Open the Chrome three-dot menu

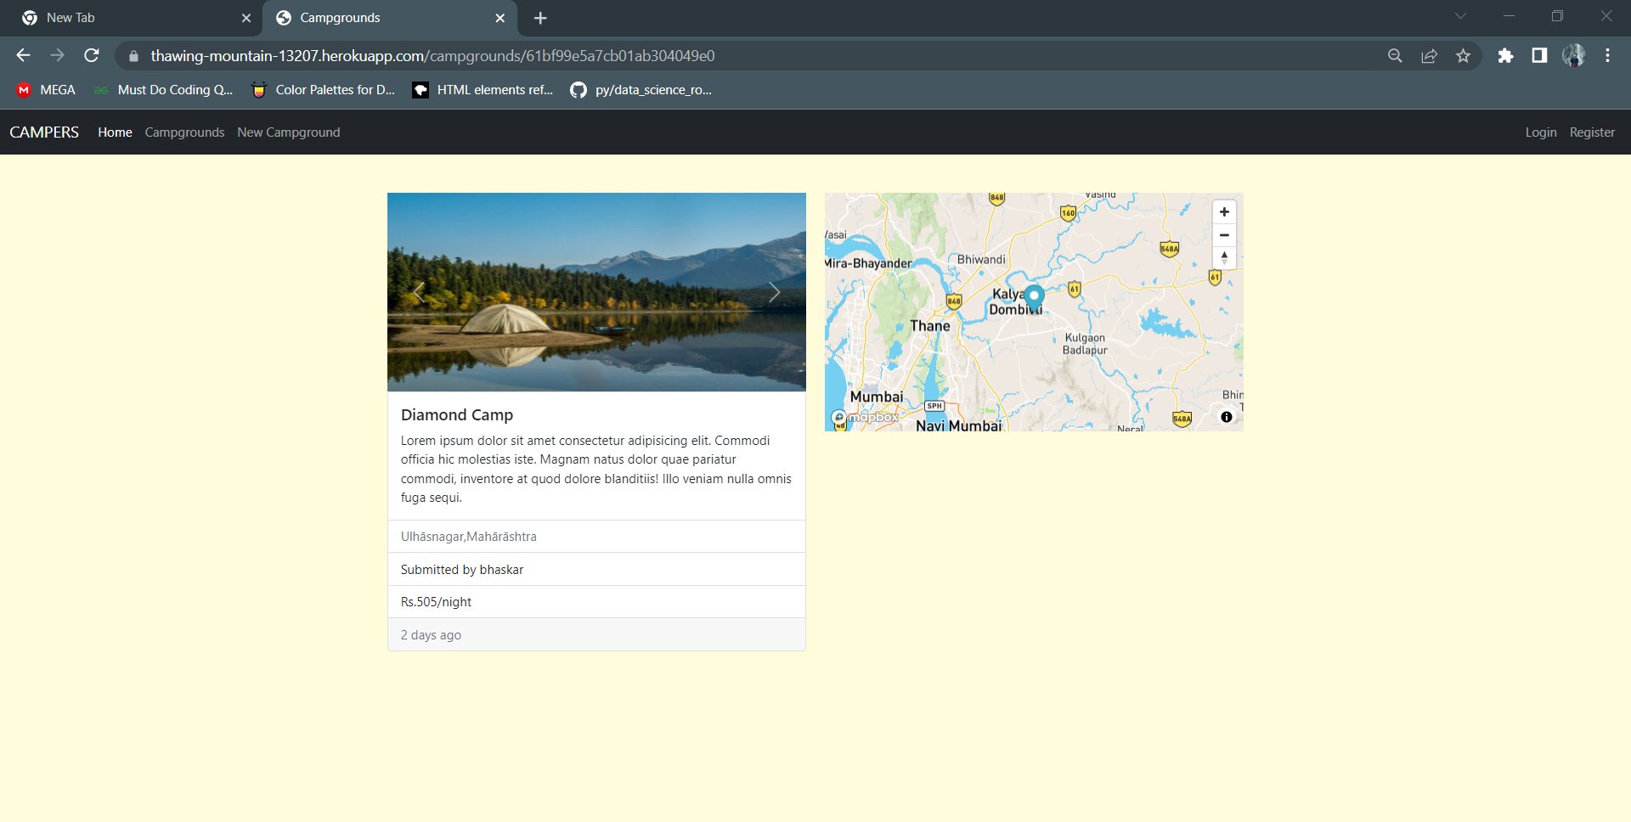[x=1607, y=55]
